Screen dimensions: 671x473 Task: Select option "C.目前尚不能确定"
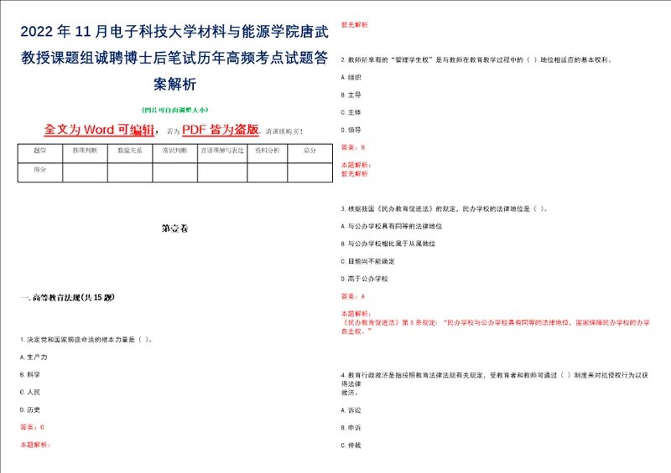[367, 261]
